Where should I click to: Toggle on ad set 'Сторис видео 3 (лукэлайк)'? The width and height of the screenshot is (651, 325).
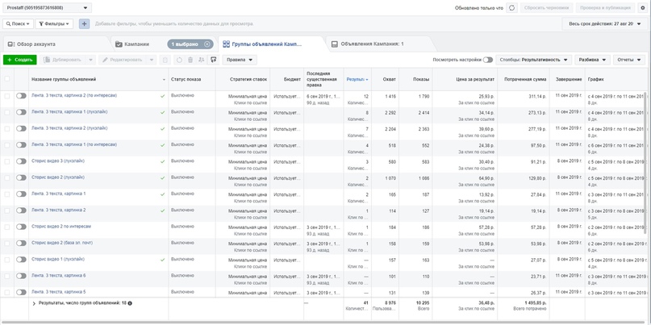(x=21, y=161)
